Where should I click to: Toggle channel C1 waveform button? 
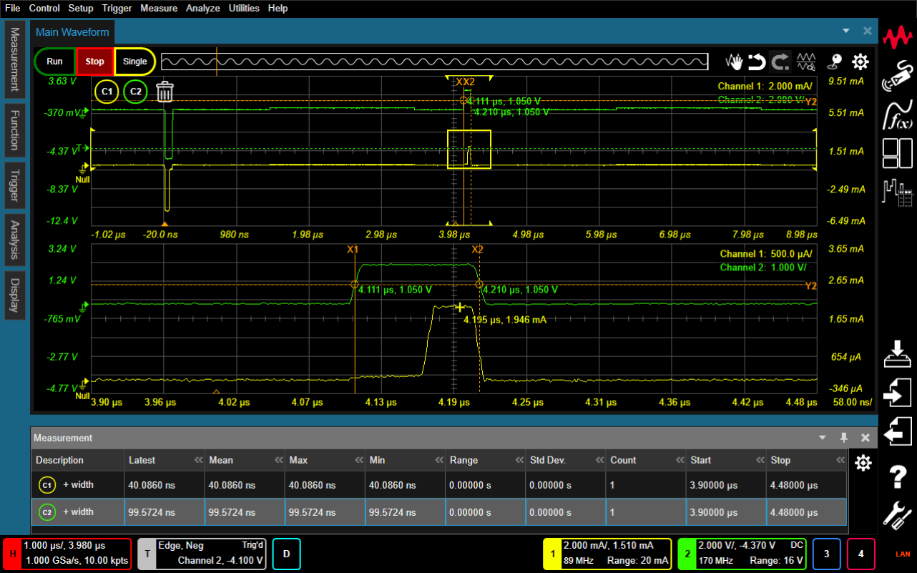(107, 92)
